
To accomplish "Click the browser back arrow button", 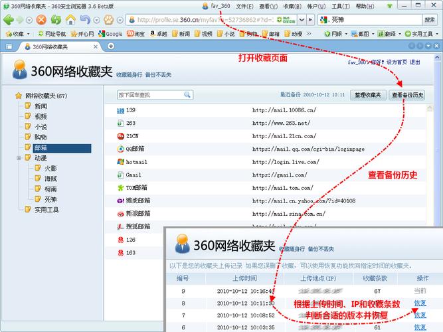I will [x=9, y=19].
